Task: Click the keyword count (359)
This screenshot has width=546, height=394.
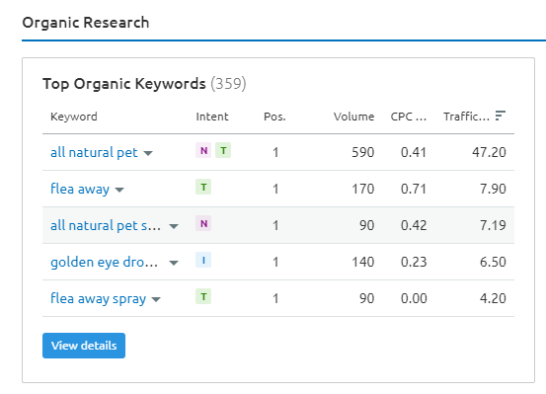Action: pyautogui.click(x=228, y=84)
